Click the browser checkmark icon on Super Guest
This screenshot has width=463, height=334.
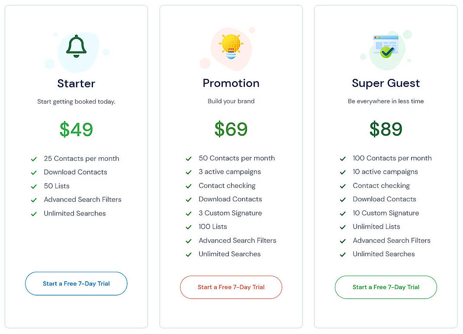pos(386,46)
